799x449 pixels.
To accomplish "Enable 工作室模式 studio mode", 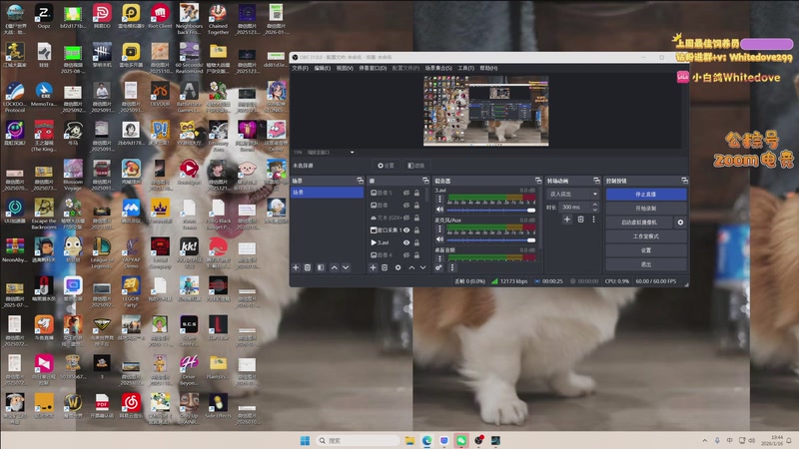I will point(645,236).
